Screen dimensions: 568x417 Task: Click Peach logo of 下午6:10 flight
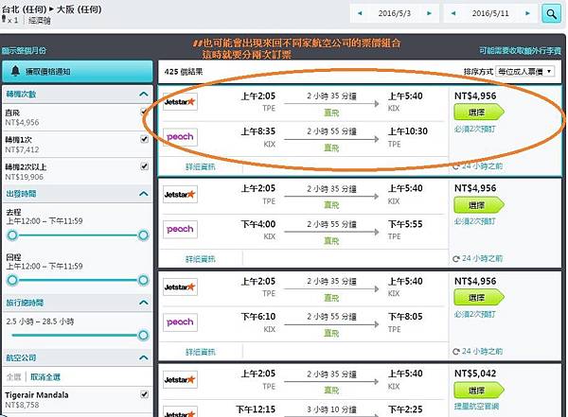click(180, 321)
